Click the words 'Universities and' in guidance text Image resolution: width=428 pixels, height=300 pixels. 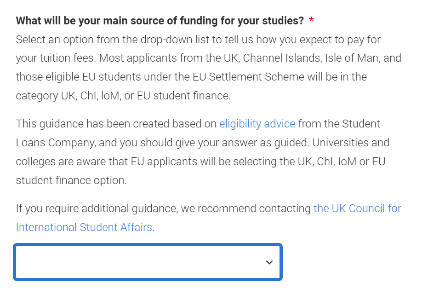[x=350, y=143]
